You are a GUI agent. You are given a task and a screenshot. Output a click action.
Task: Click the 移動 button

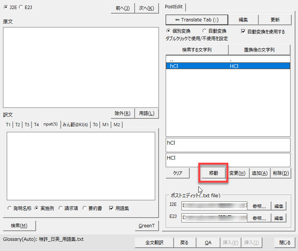point(213,173)
